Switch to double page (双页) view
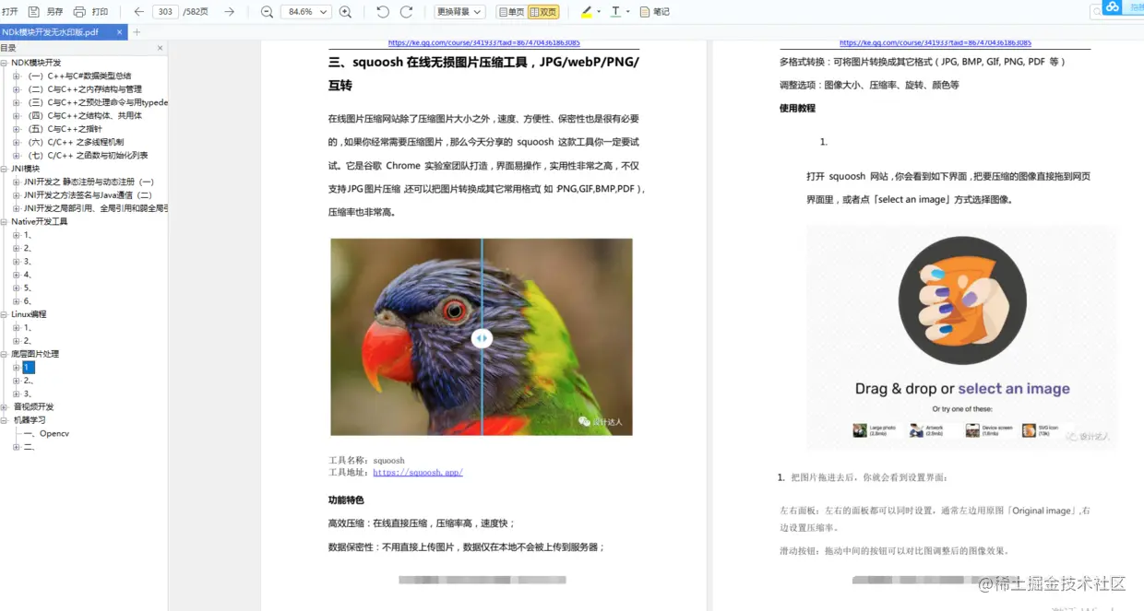 click(x=543, y=12)
